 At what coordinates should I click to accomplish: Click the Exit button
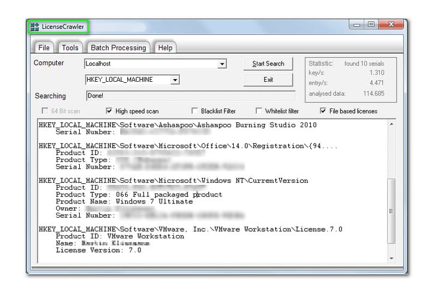coord(268,80)
